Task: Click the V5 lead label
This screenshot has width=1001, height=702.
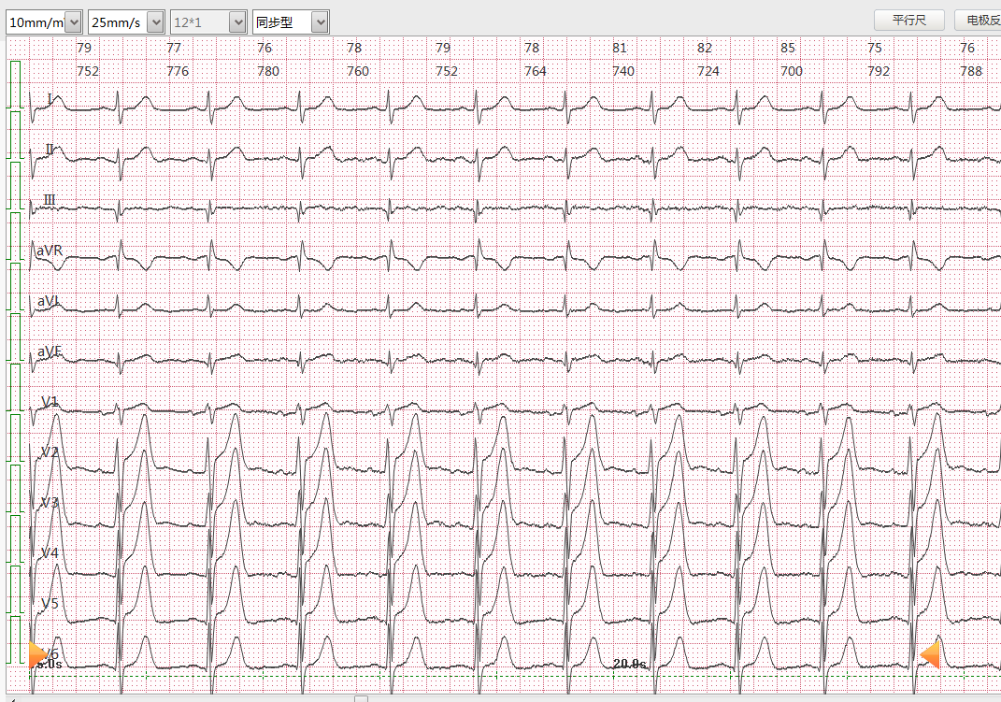Action: pyautogui.click(x=50, y=603)
